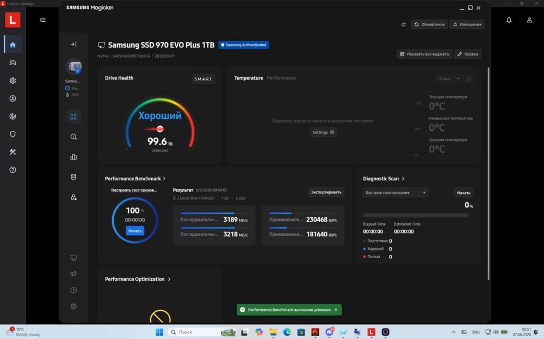
Task: Open Настроить тест произв... link
Action: point(134,190)
